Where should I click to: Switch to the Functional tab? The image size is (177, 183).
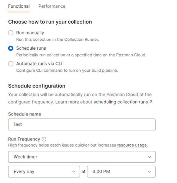(19, 6)
